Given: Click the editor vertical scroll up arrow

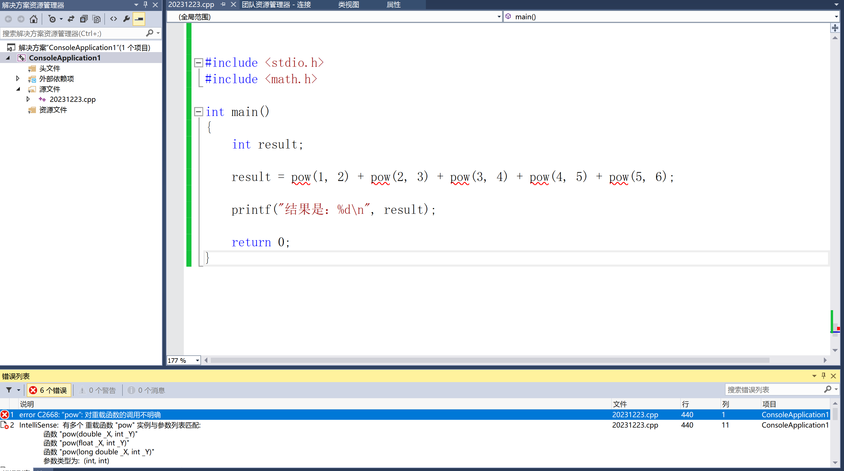Looking at the screenshot, I should point(835,38).
